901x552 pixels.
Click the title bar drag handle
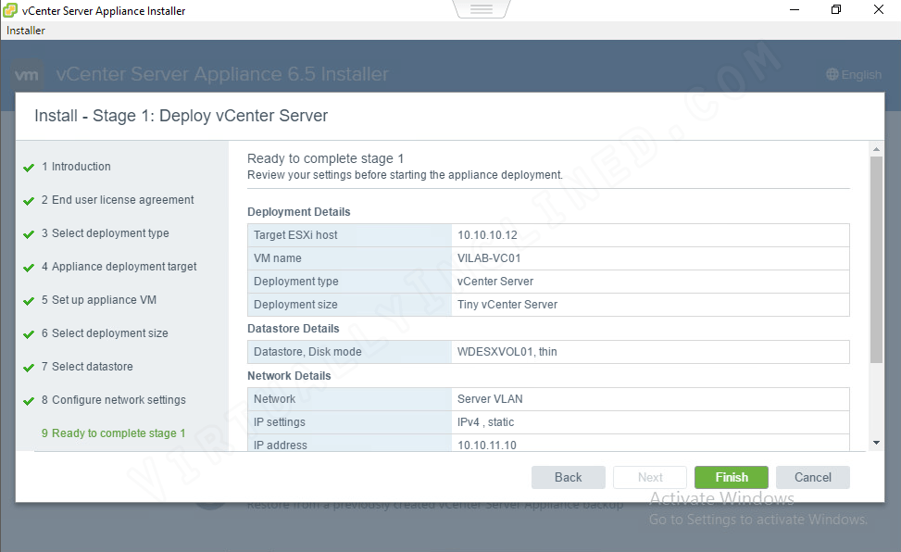click(482, 9)
